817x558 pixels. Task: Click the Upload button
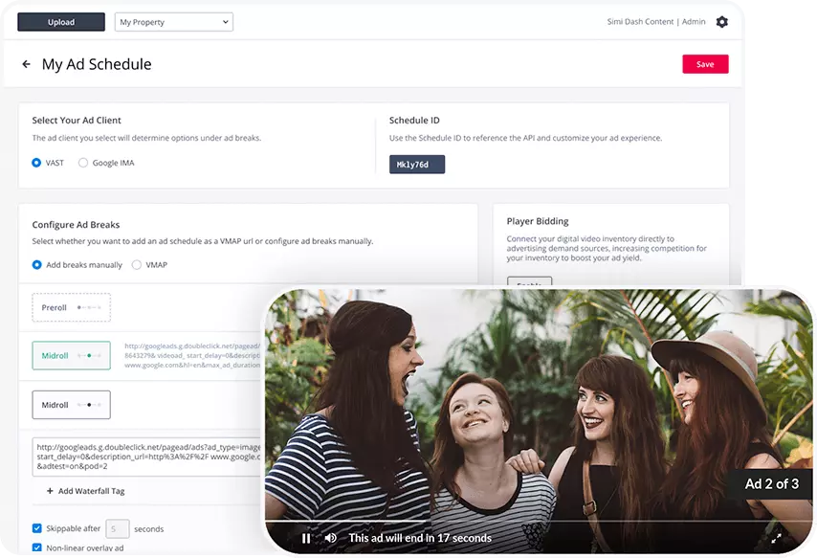pos(61,21)
